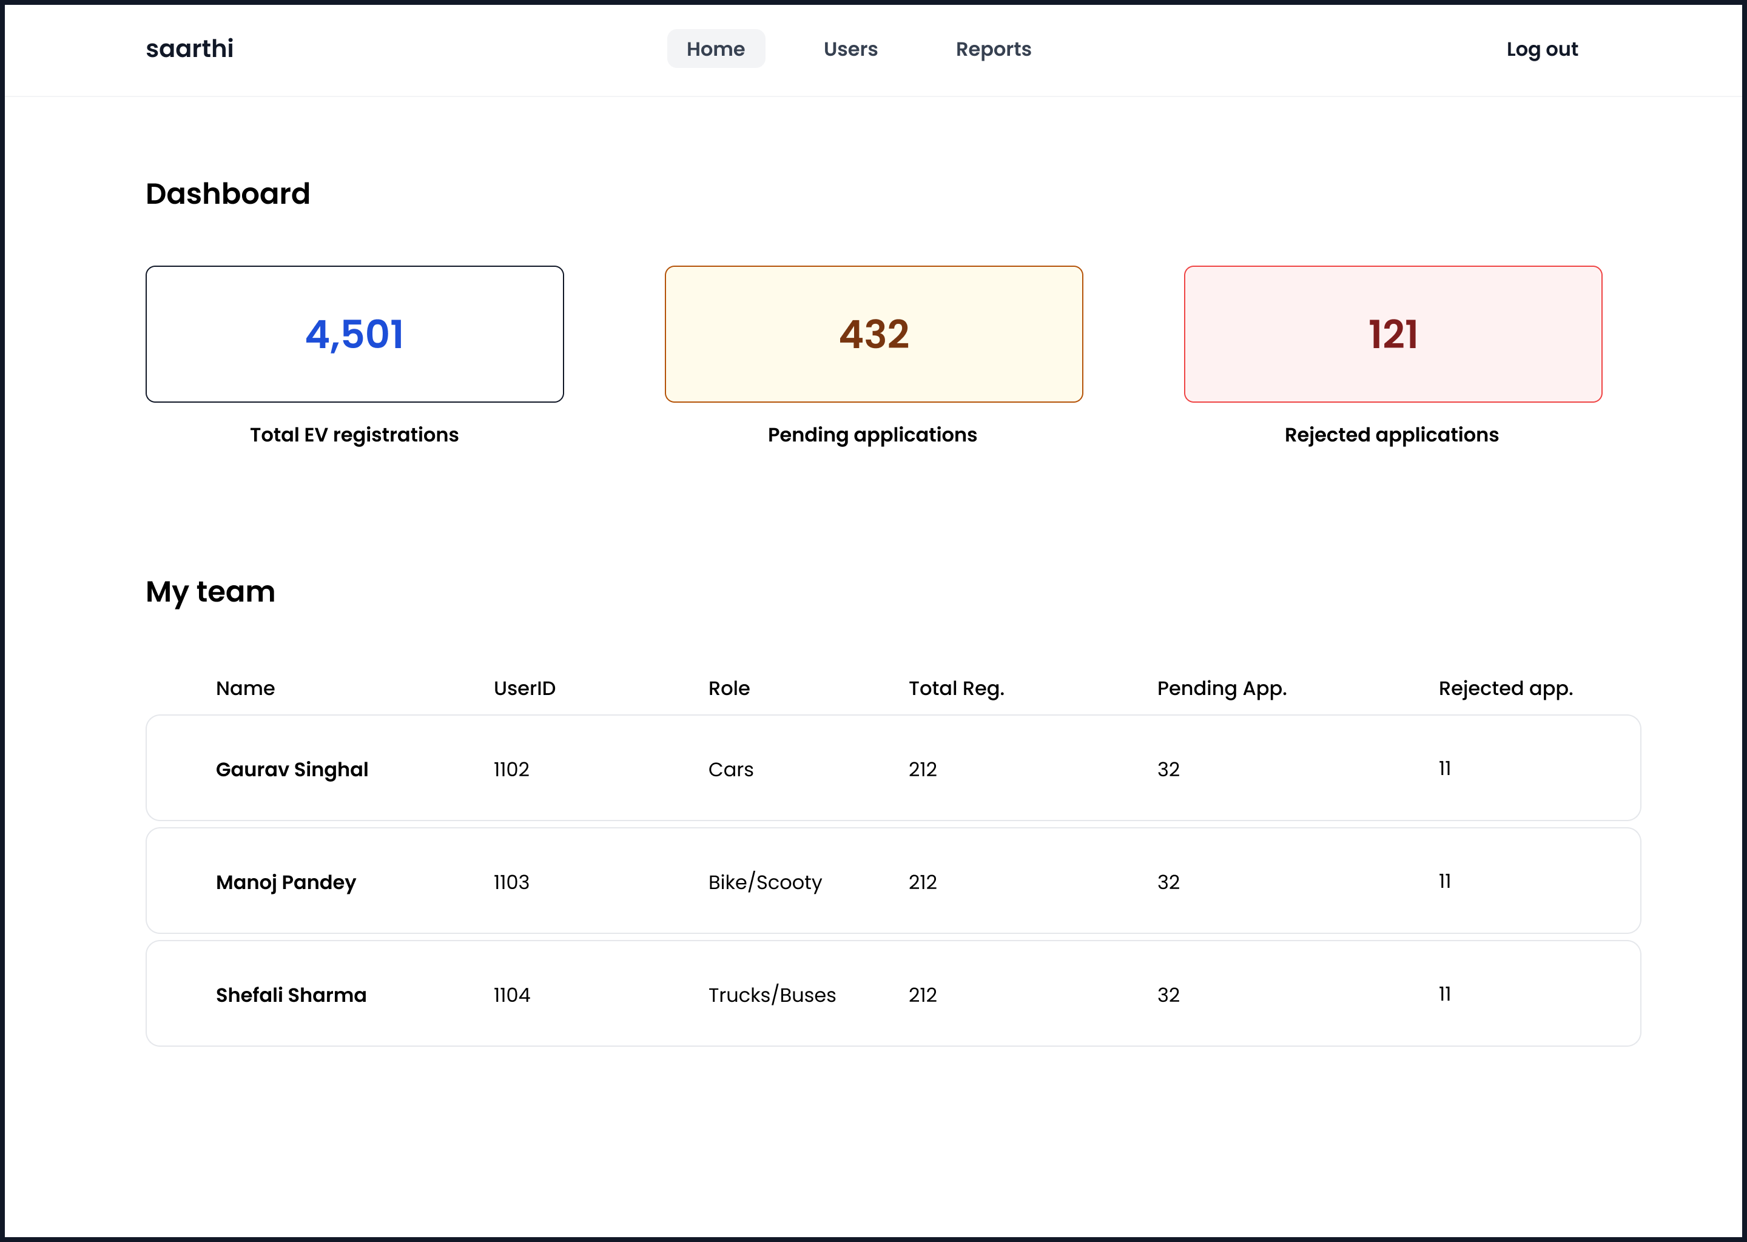The image size is (1747, 1242).
Task: Open the Total EV registrations card
Action: [x=354, y=334]
